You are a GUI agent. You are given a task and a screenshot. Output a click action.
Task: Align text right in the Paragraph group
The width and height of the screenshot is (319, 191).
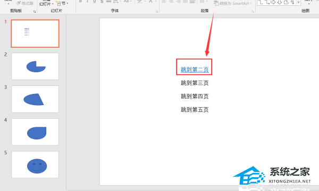[x=179, y=2]
